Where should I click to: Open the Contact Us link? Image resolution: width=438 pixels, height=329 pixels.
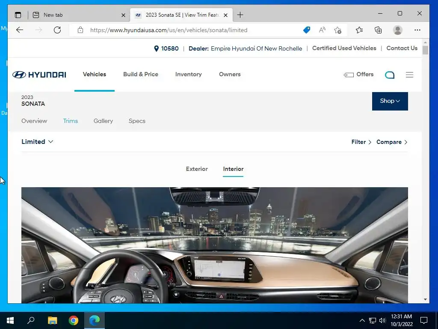402,48
